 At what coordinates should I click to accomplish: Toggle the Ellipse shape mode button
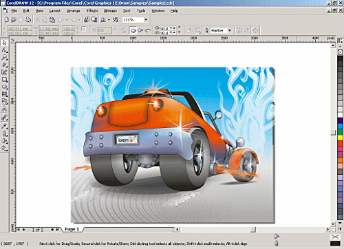[133, 30]
